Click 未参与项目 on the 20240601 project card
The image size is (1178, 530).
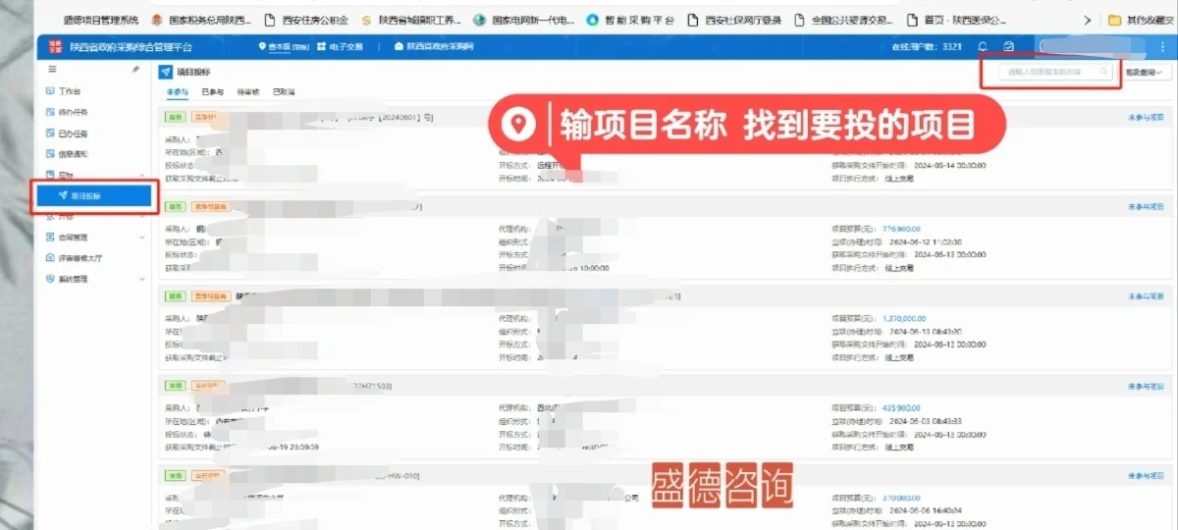click(1145, 118)
